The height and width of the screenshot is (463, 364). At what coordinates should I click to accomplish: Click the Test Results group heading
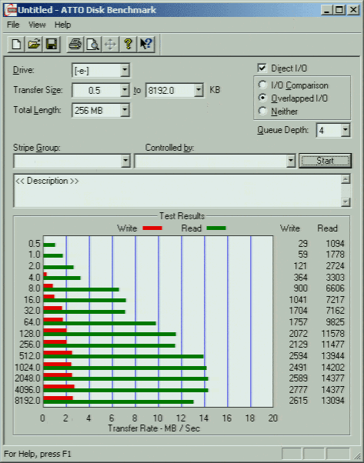point(182,216)
